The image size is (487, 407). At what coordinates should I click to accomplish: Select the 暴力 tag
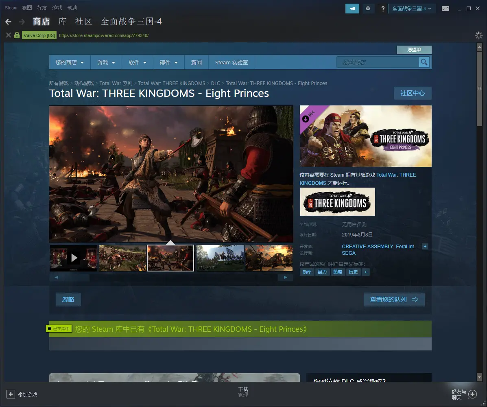[322, 272]
